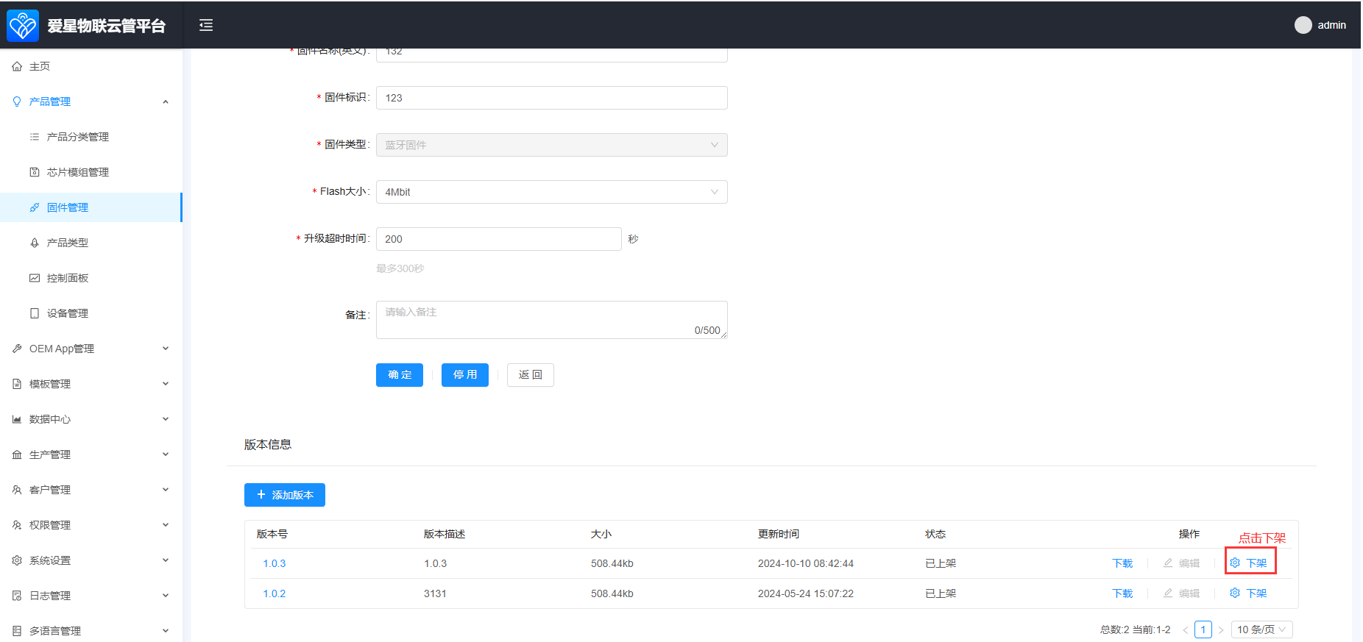Click the bank icon beside 生产管理

[17, 454]
